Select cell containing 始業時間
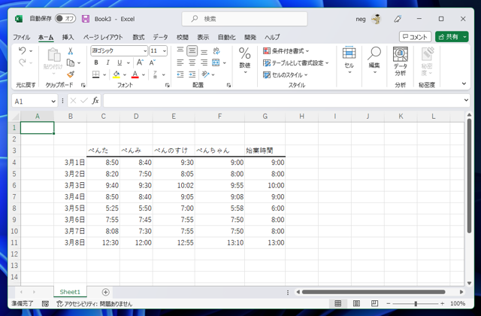This screenshot has height=316, width=481. tap(265, 150)
